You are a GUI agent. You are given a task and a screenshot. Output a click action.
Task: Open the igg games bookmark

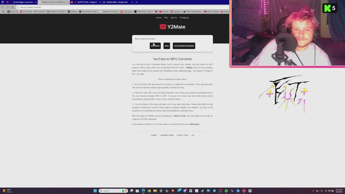[176, 12]
